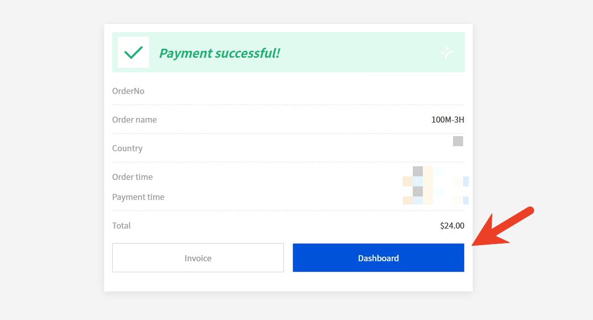Screen dimensions: 593x320
Task: Click the OrderNo label
Action: [x=128, y=91]
